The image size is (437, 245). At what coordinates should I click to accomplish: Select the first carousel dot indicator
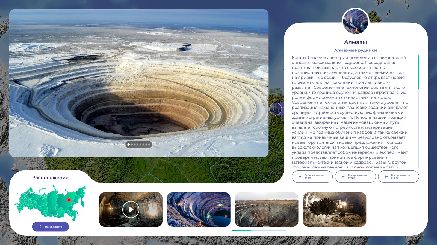129,145
